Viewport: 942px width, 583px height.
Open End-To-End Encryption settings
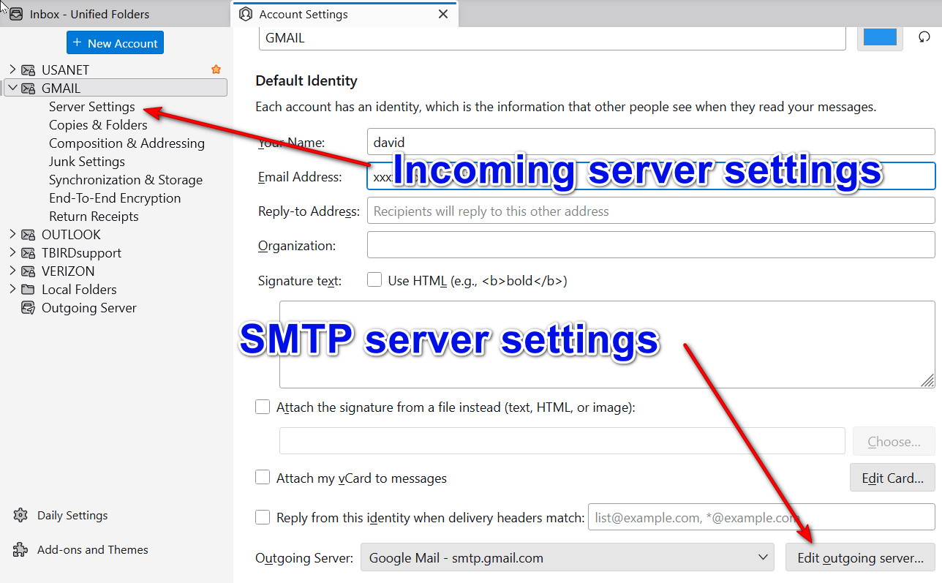pyautogui.click(x=115, y=198)
